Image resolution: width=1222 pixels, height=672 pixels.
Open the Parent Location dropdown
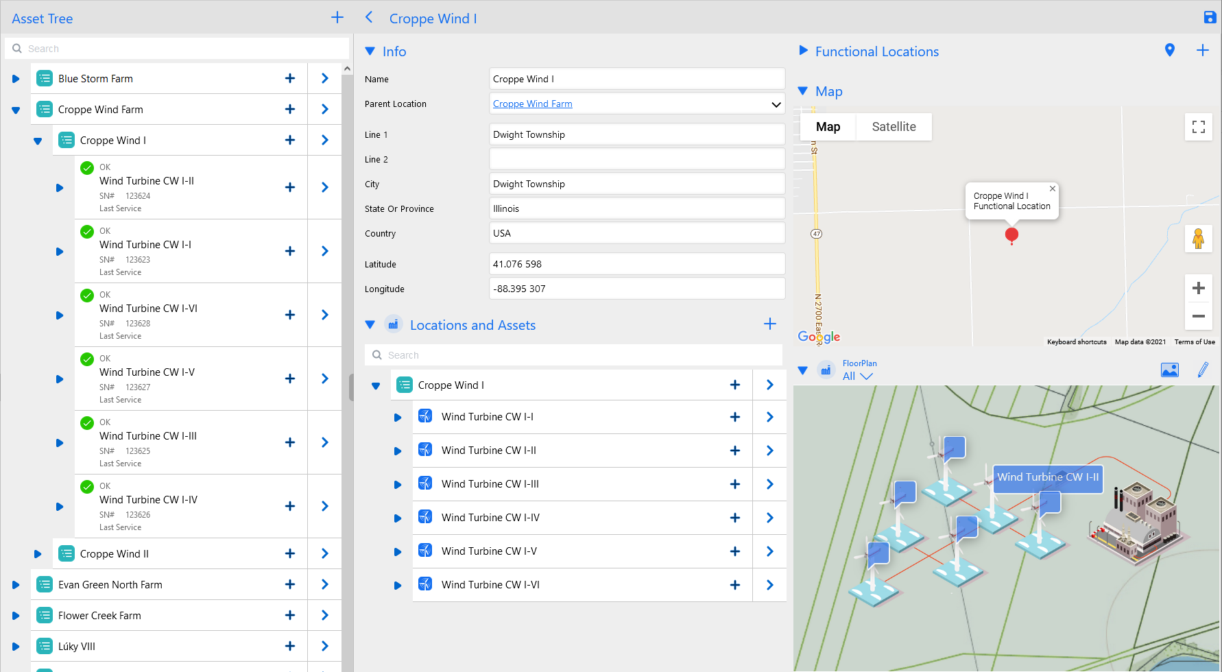(776, 104)
